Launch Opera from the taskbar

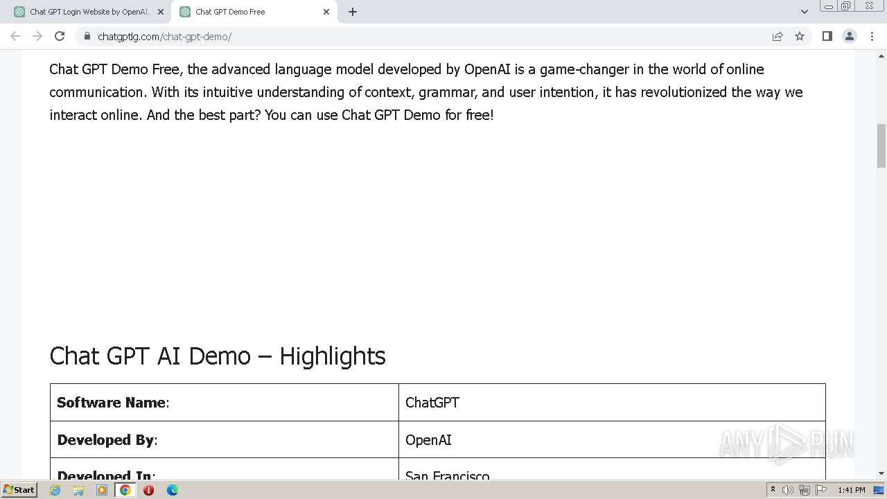(148, 490)
